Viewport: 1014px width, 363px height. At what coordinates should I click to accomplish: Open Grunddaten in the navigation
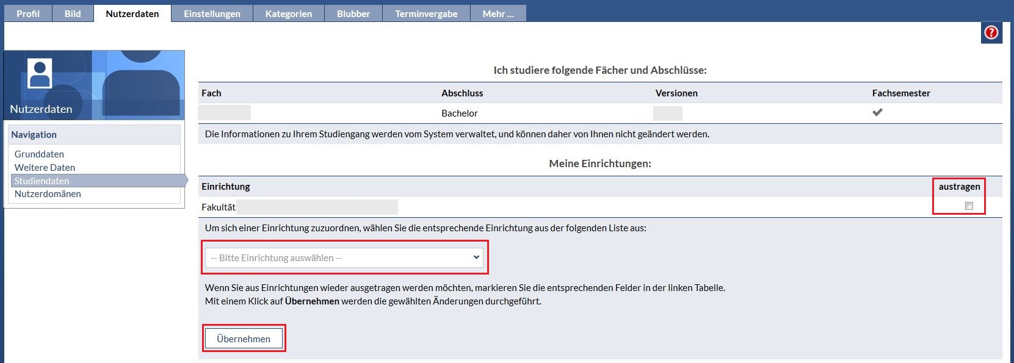coord(39,154)
